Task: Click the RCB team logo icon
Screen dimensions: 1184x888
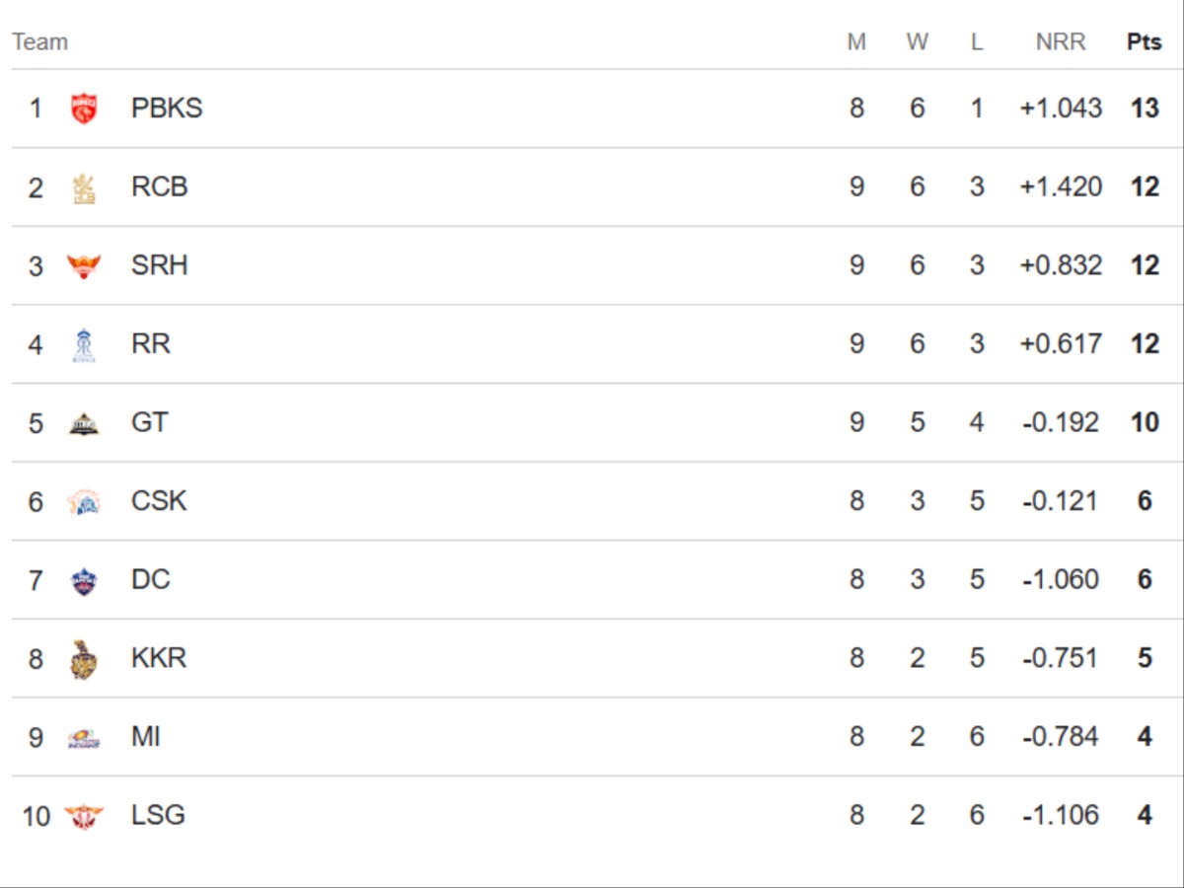Action: pos(84,187)
